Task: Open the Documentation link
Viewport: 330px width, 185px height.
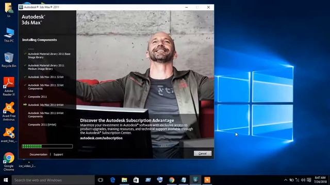Action: tap(39, 155)
